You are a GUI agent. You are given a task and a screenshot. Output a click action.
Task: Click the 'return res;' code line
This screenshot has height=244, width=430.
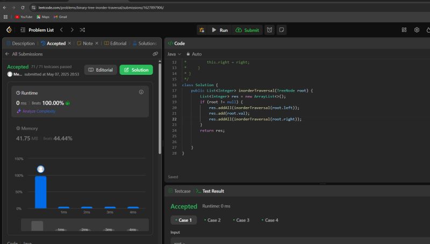click(212, 130)
